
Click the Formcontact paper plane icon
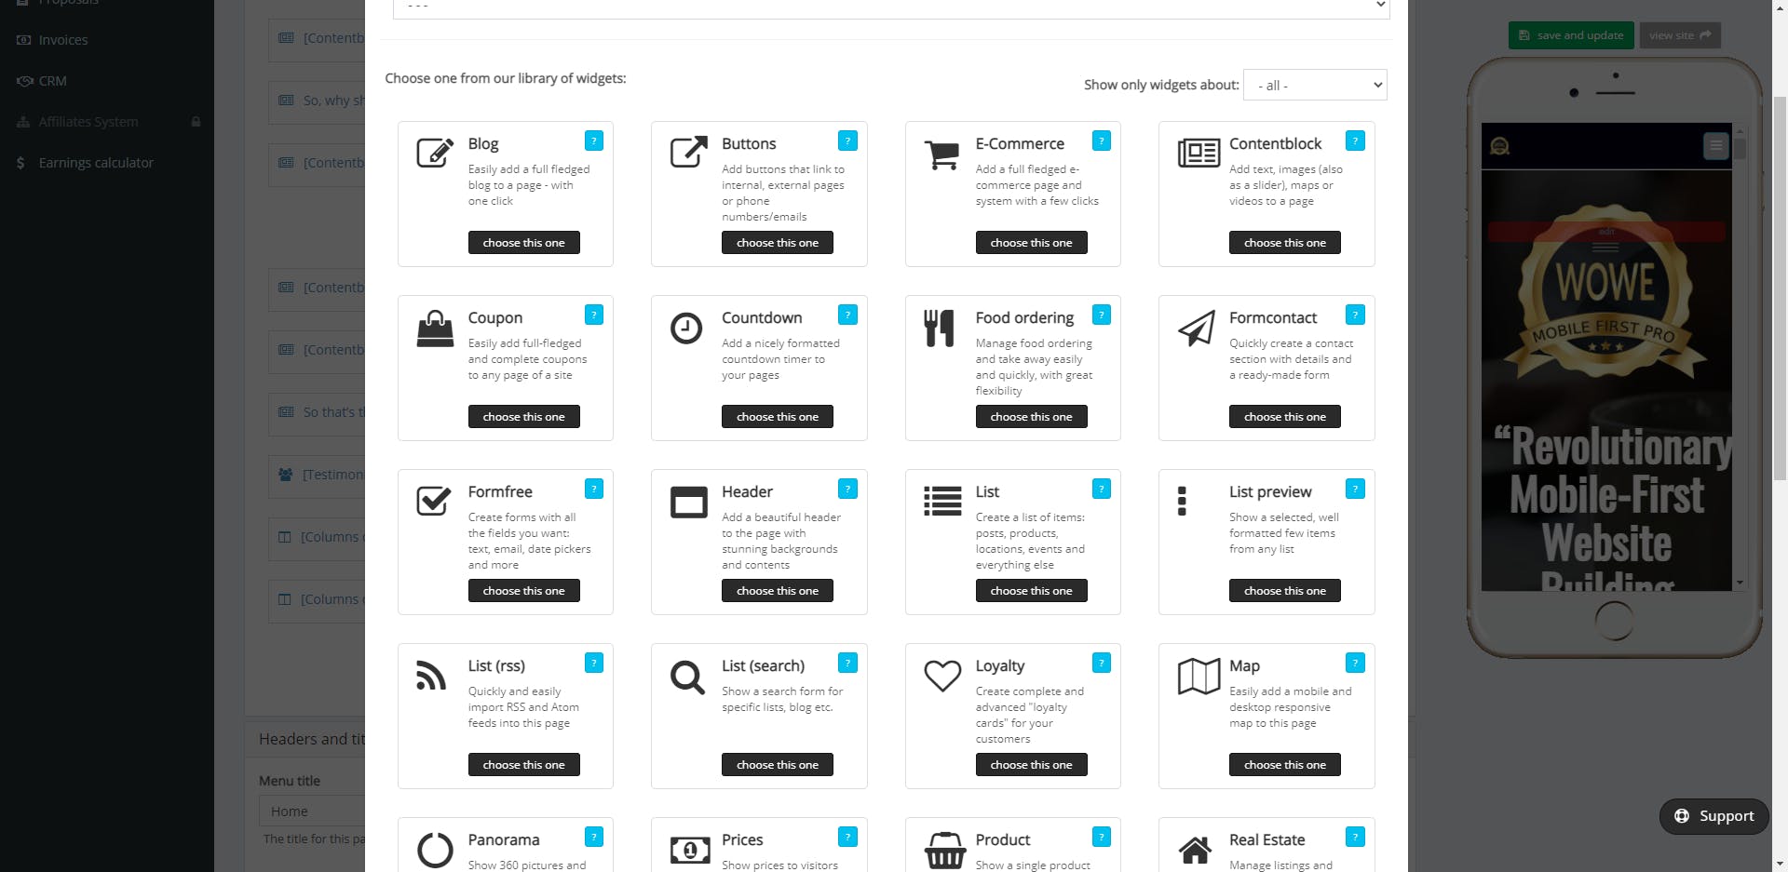click(x=1197, y=328)
